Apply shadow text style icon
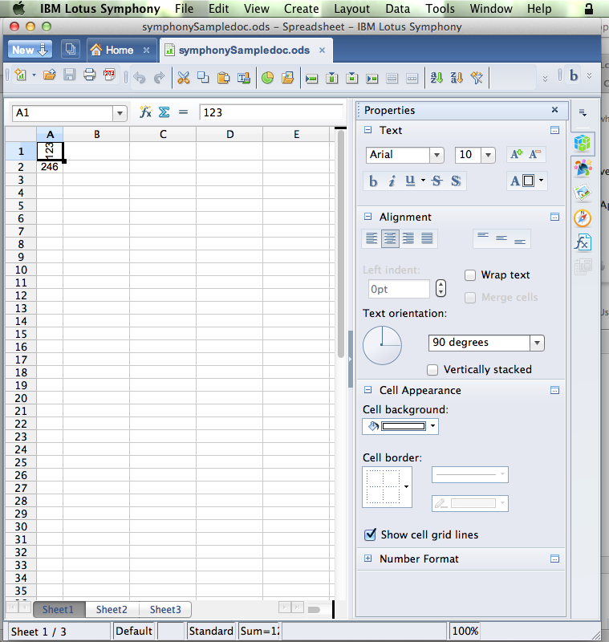 tap(456, 181)
